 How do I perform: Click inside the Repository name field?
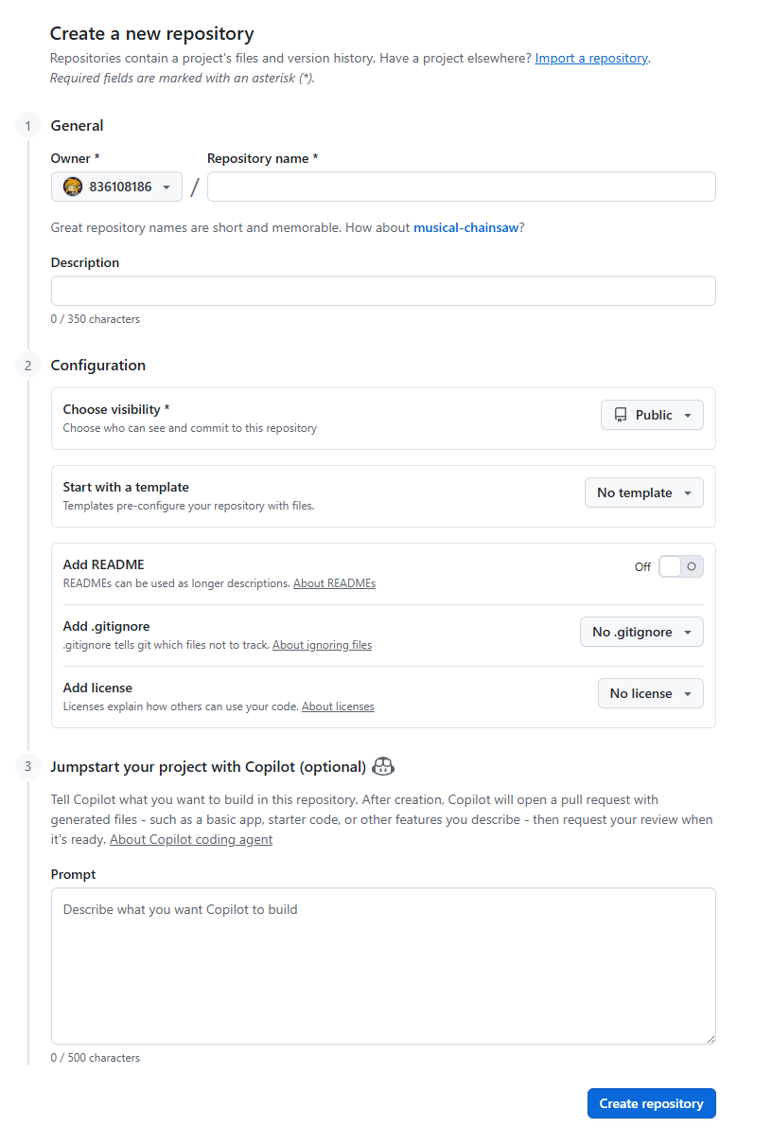[x=461, y=187]
